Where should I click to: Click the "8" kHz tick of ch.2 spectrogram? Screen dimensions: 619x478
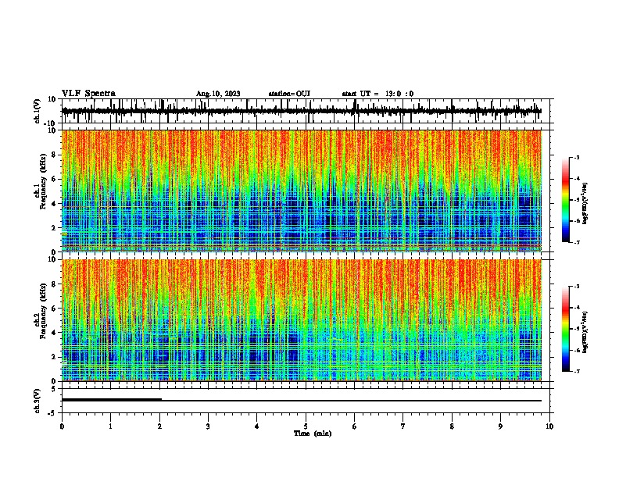tap(55, 284)
